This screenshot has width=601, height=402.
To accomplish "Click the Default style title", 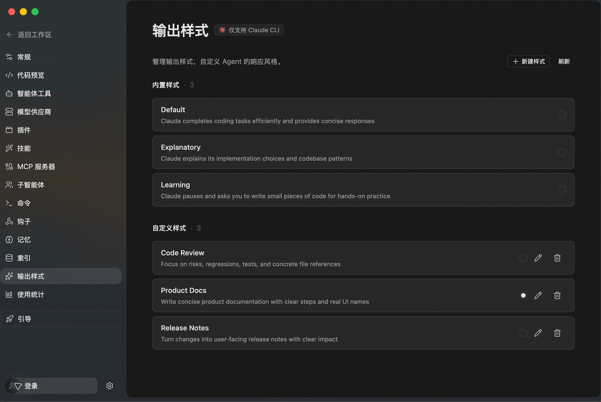I will (x=173, y=110).
